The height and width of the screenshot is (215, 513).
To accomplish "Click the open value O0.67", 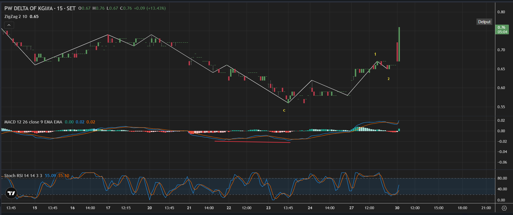I will coord(84,8).
